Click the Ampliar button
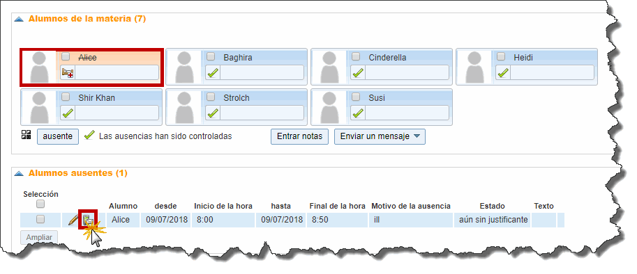The width and height of the screenshot is (637, 274). [39, 238]
